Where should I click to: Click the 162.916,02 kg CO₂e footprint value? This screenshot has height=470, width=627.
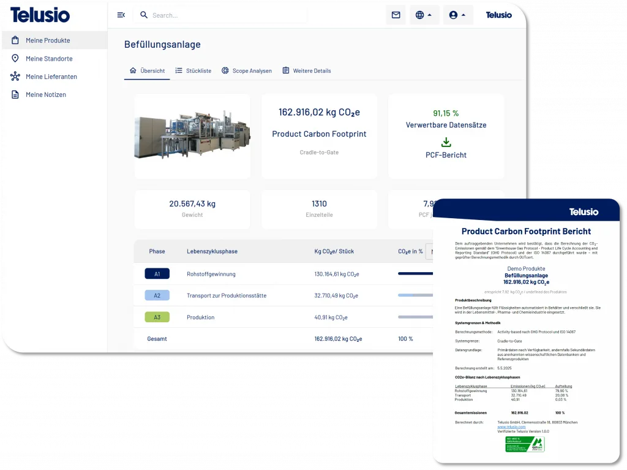[x=319, y=113]
